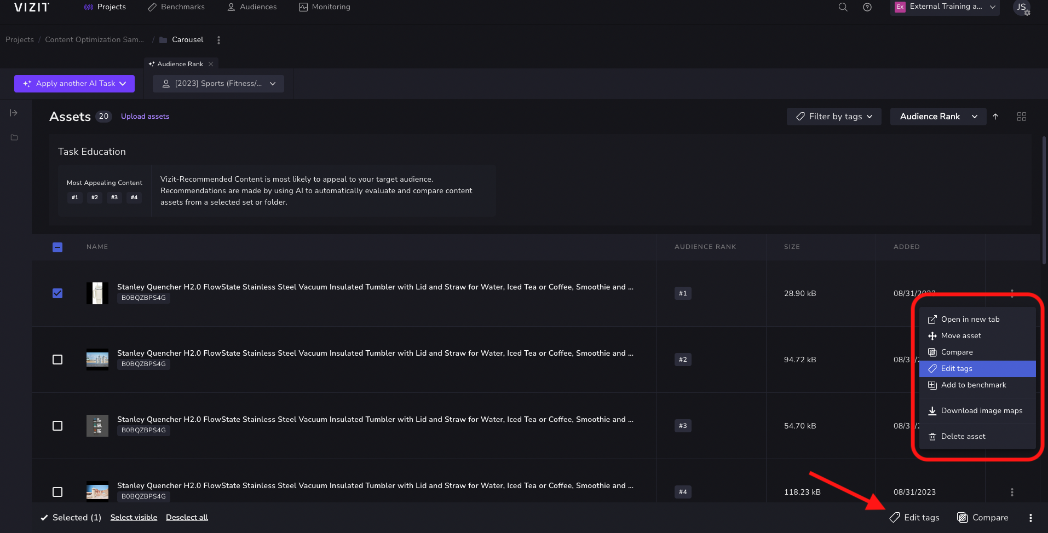Switch to grid view layout
Image resolution: width=1048 pixels, height=533 pixels.
point(1022,117)
